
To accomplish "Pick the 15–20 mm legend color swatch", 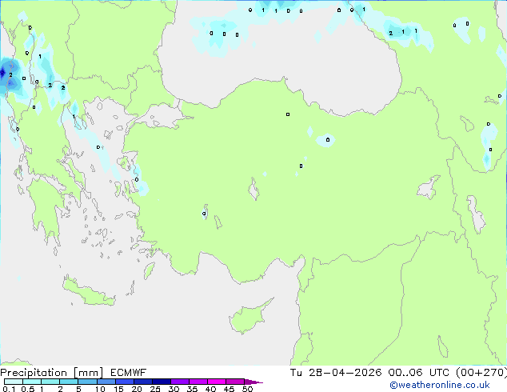I will tap(124, 382).
